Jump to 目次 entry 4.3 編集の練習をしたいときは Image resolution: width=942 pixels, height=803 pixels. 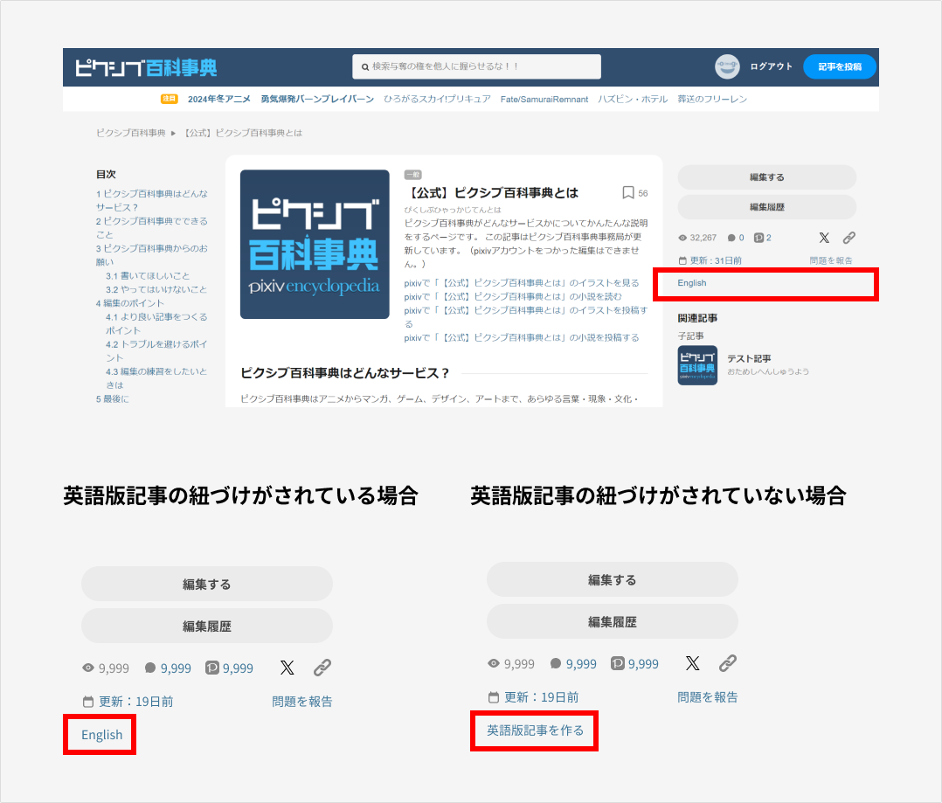point(156,378)
